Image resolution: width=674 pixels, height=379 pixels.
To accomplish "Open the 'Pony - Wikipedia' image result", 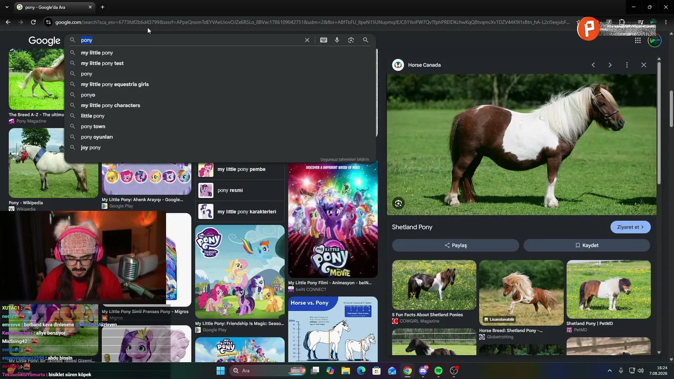I will [53, 163].
